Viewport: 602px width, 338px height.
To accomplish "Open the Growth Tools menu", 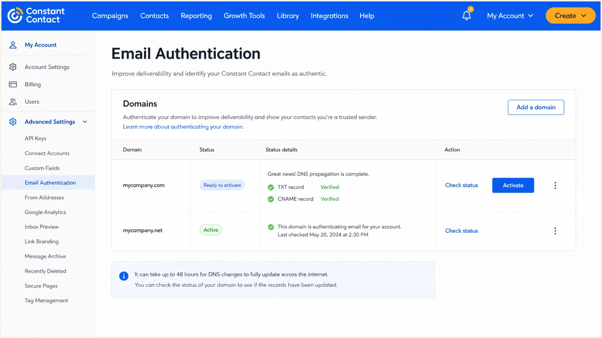I will pos(244,16).
